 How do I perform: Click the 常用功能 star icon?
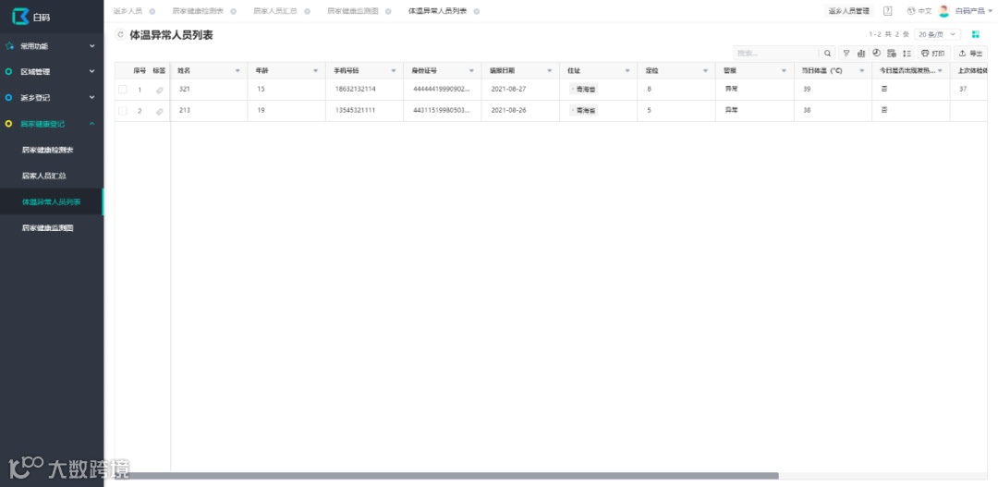tap(9, 46)
